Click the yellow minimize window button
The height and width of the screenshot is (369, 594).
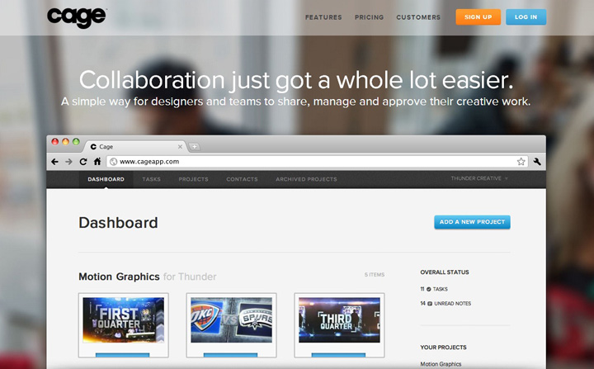coord(65,142)
